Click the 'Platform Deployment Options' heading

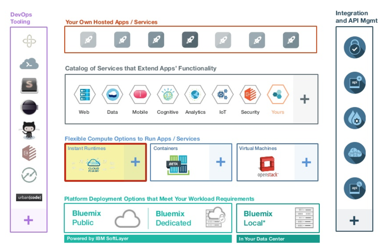pos(159,199)
